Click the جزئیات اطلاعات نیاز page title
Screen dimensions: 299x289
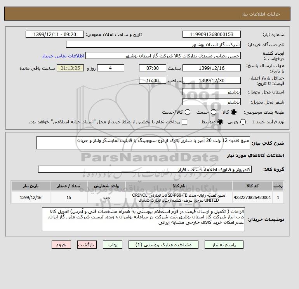point(261,14)
